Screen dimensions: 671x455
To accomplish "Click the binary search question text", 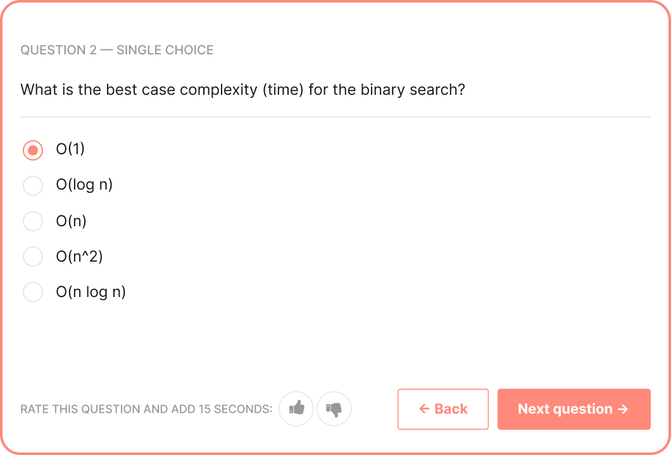I will (242, 90).
